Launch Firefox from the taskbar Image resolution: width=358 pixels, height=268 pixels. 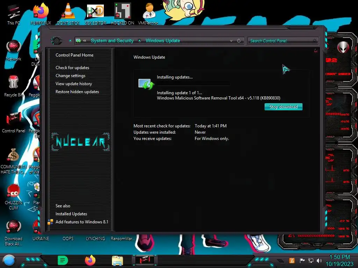pos(90,260)
